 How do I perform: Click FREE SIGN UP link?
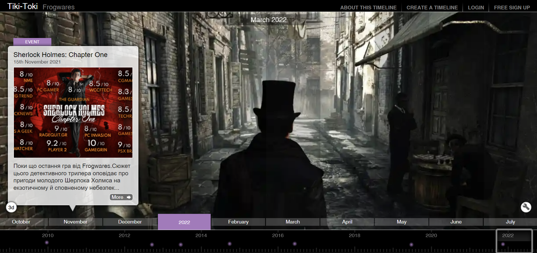click(x=512, y=8)
